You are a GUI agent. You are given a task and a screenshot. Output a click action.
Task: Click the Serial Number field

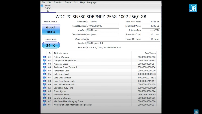103,26
